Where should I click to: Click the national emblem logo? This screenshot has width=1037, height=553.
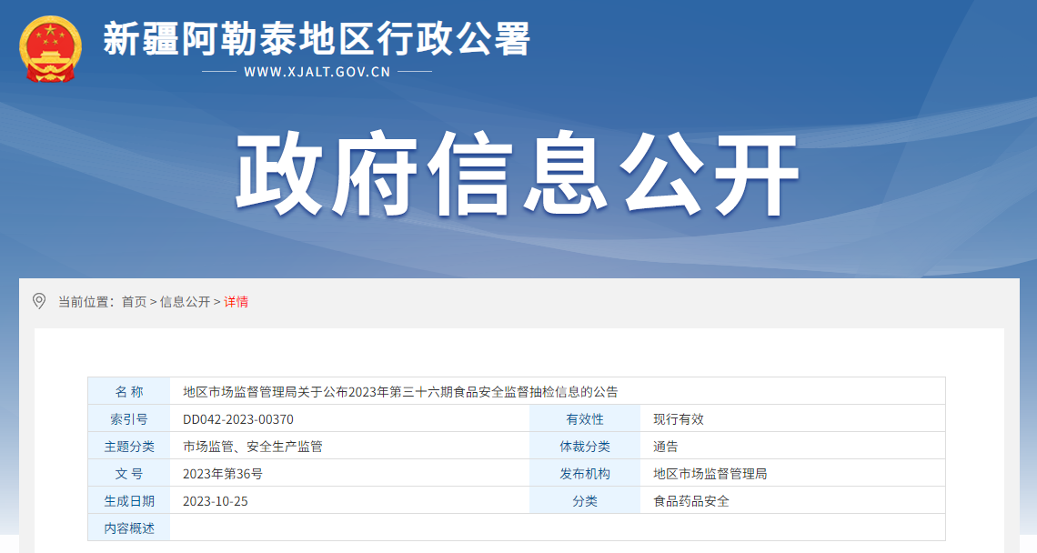point(51,48)
